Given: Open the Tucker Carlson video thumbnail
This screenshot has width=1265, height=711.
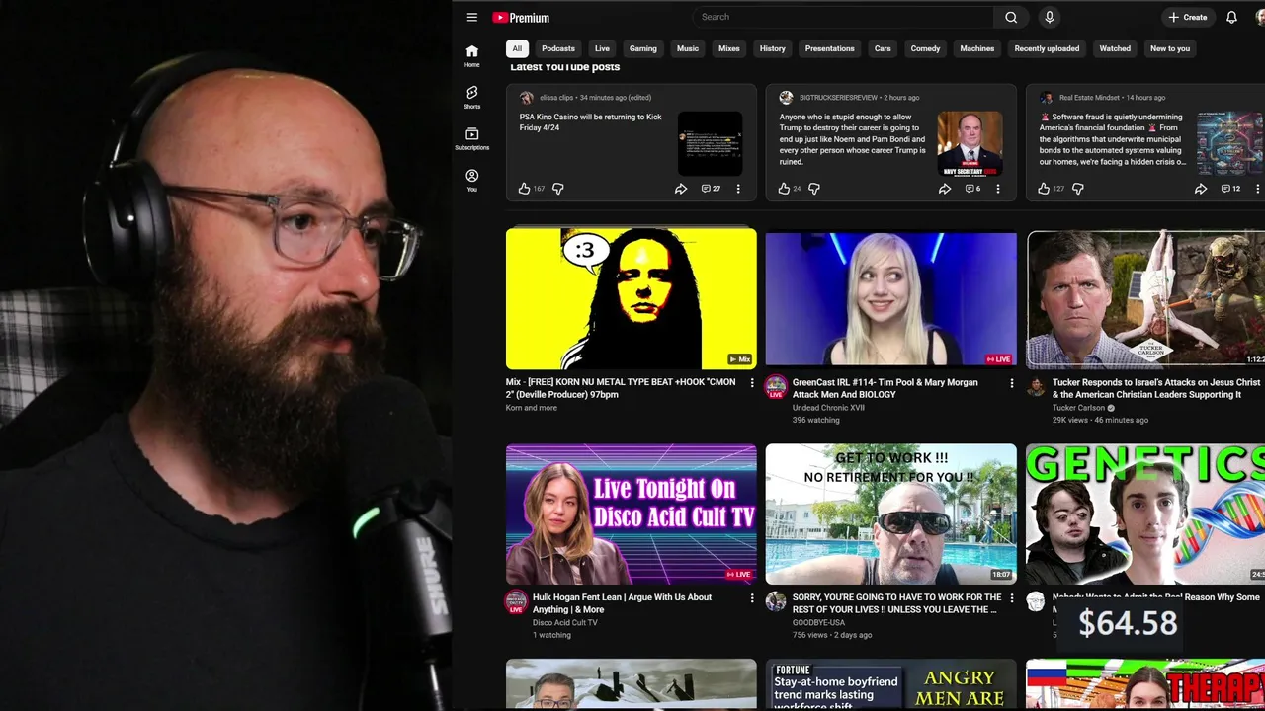Looking at the screenshot, I should (x=1145, y=299).
